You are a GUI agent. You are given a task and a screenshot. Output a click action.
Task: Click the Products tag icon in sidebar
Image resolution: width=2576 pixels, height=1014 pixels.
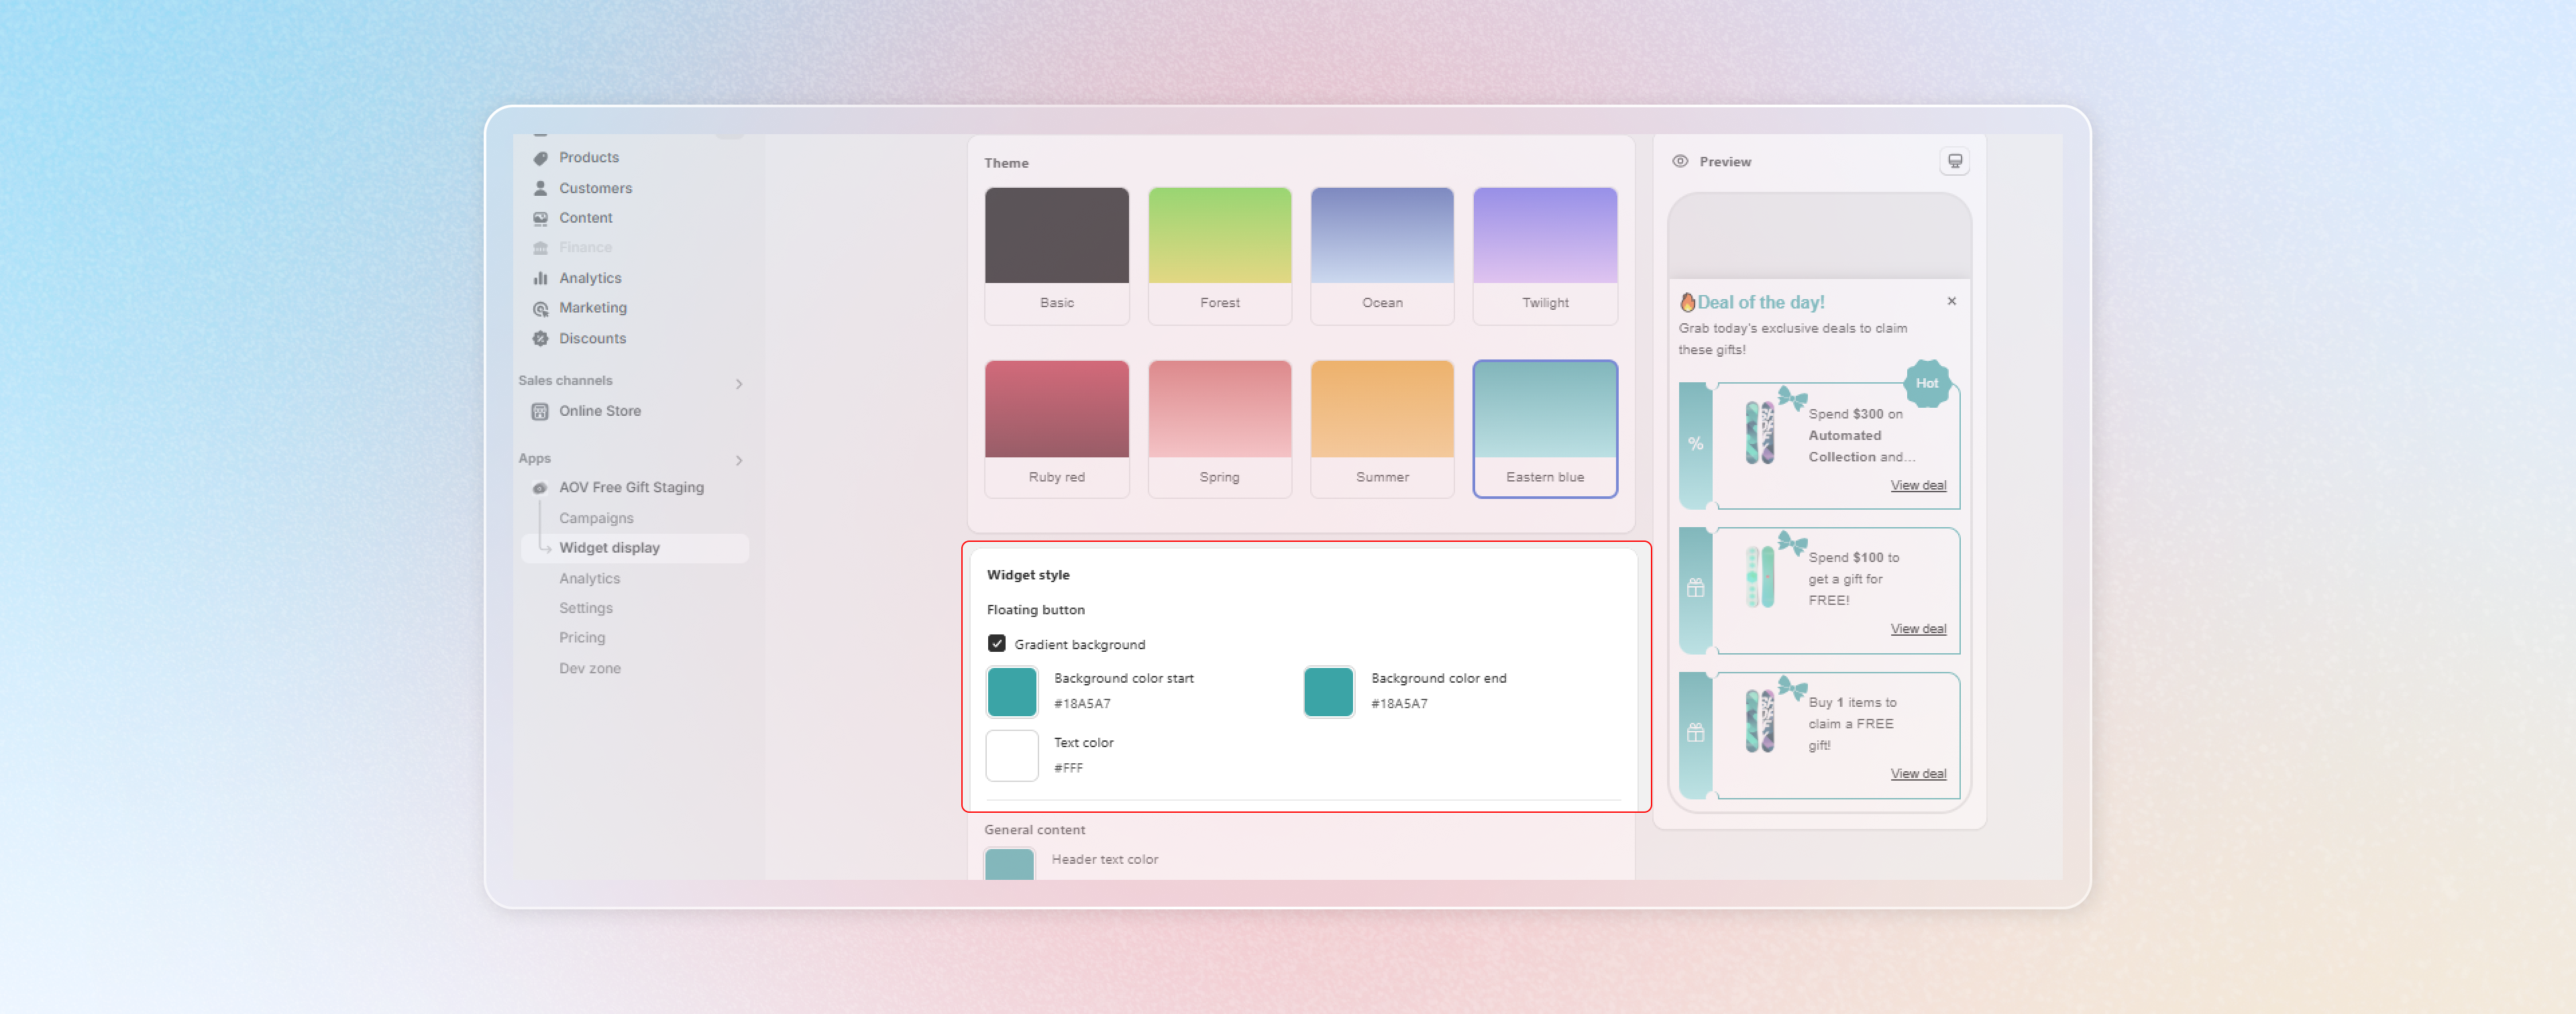tap(540, 158)
